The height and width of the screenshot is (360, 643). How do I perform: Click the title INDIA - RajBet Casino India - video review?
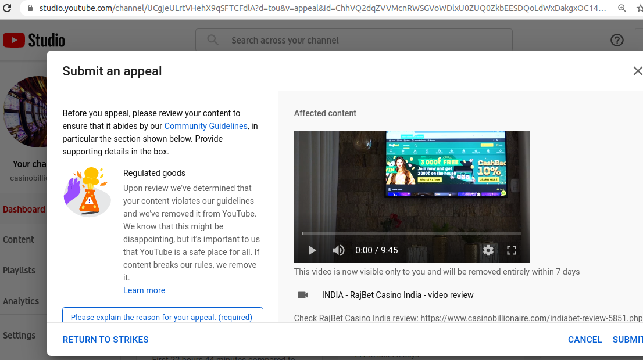point(398,295)
